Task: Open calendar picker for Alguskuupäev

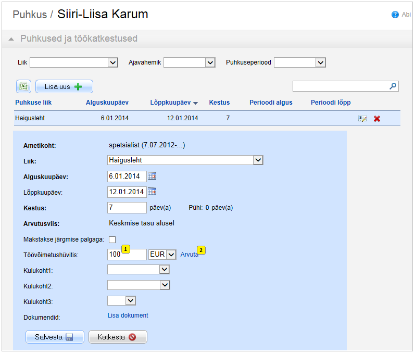Action: (x=152, y=176)
